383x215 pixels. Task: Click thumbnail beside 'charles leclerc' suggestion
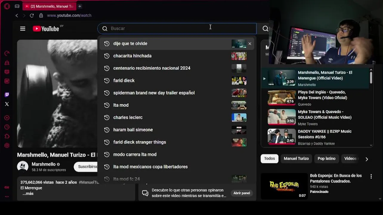pyautogui.click(x=239, y=118)
